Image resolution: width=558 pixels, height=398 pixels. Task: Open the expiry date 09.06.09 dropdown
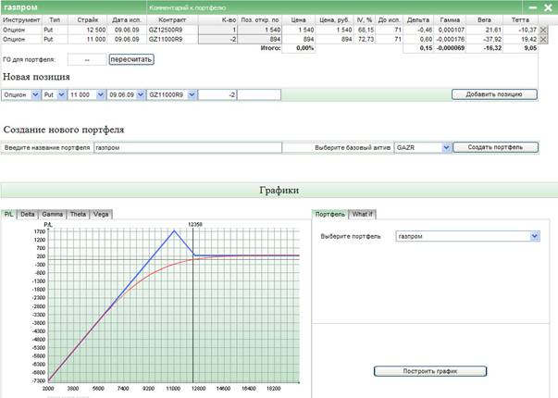(x=140, y=94)
